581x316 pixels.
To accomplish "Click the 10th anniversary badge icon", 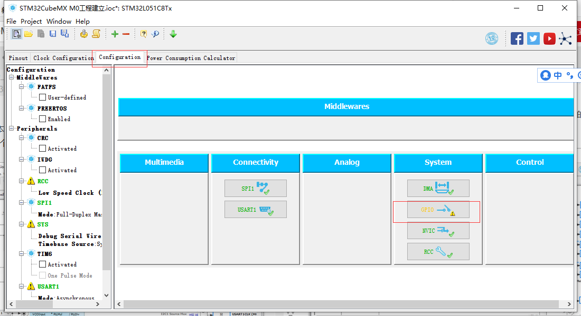I will click(x=492, y=38).
